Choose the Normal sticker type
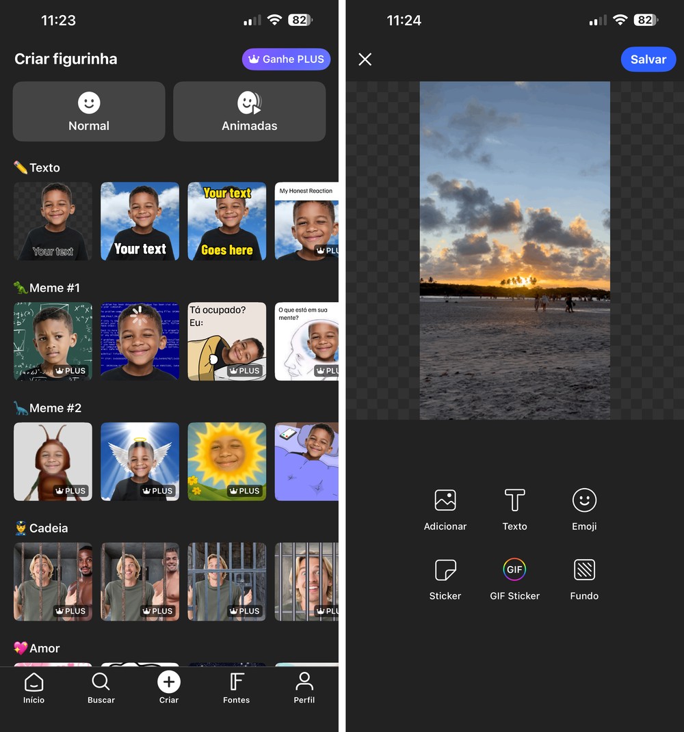This screenshot has width=684, height=732. click(89, 111)
